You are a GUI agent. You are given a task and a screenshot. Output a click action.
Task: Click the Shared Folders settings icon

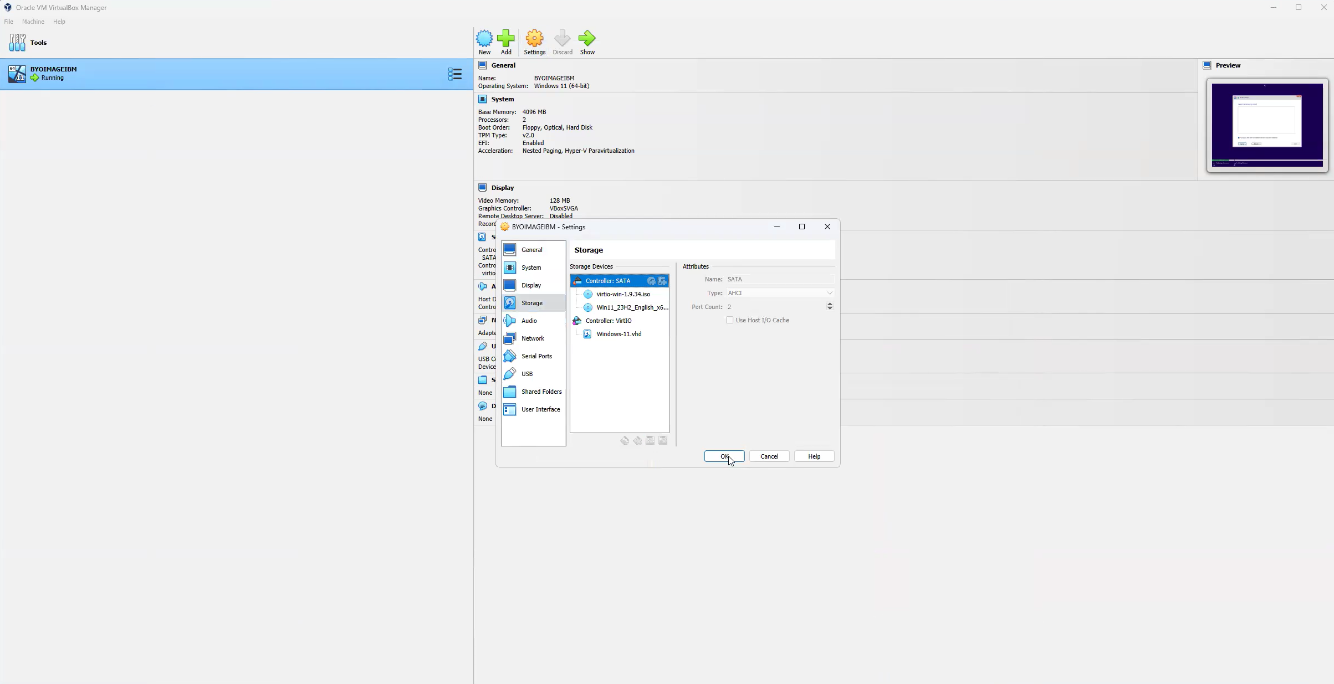tap(510, 391)
